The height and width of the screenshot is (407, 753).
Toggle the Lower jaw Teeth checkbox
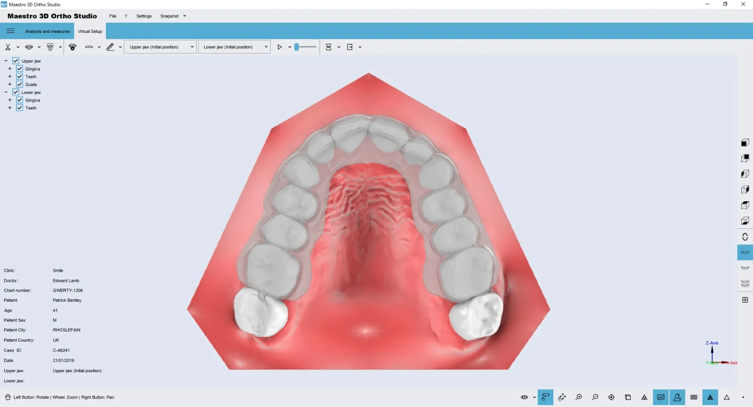pos(20,108)
